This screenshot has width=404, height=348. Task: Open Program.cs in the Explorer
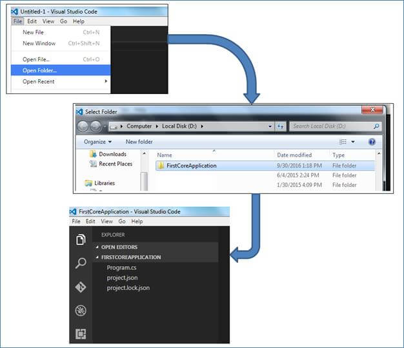[x=121, y=267]
